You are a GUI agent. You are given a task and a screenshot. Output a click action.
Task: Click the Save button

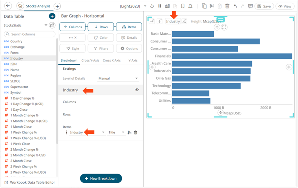pos(264,6)
